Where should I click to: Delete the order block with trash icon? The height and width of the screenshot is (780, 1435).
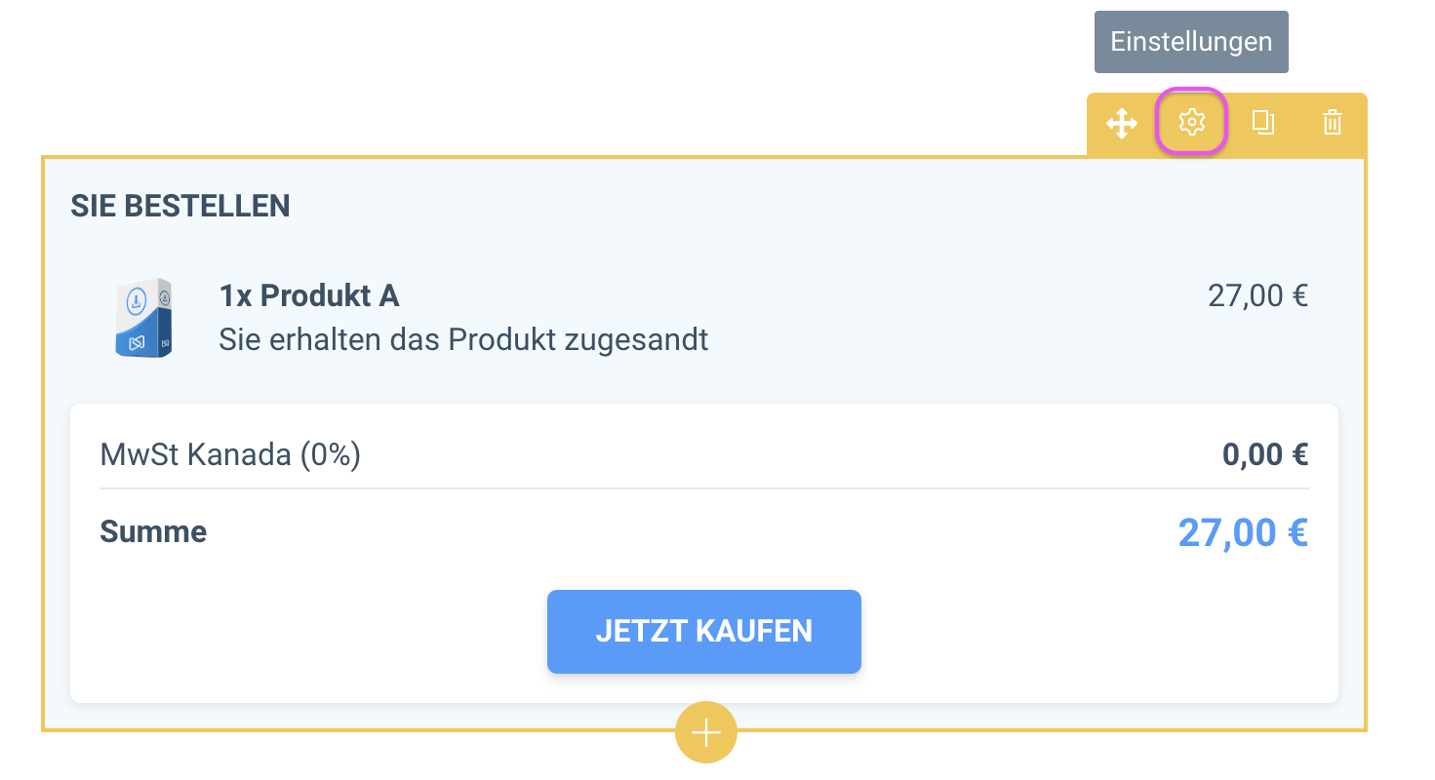[1333, 123]
